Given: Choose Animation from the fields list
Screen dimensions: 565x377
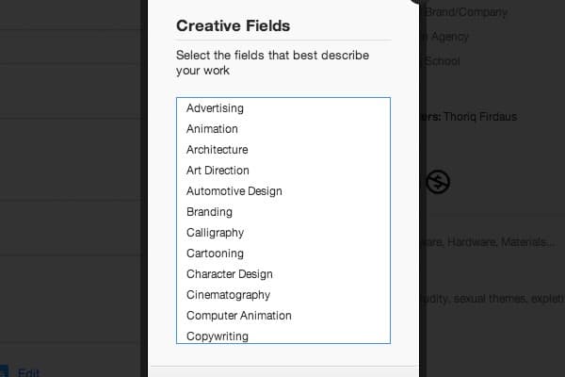Looking at the screenshot, I should (x=283, y=129).
